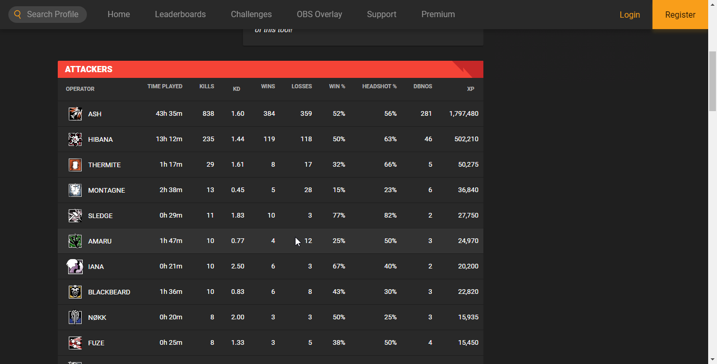Click the search magnifier icon
The height and width of the screenshot is (364, 717).
[18, 15]
